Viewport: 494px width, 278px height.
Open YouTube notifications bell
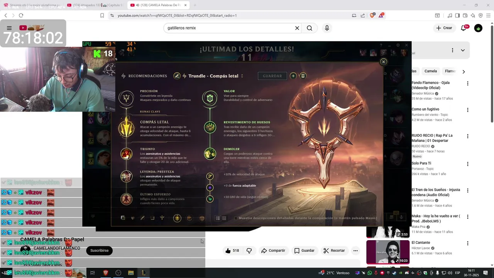tap(464, 28)
